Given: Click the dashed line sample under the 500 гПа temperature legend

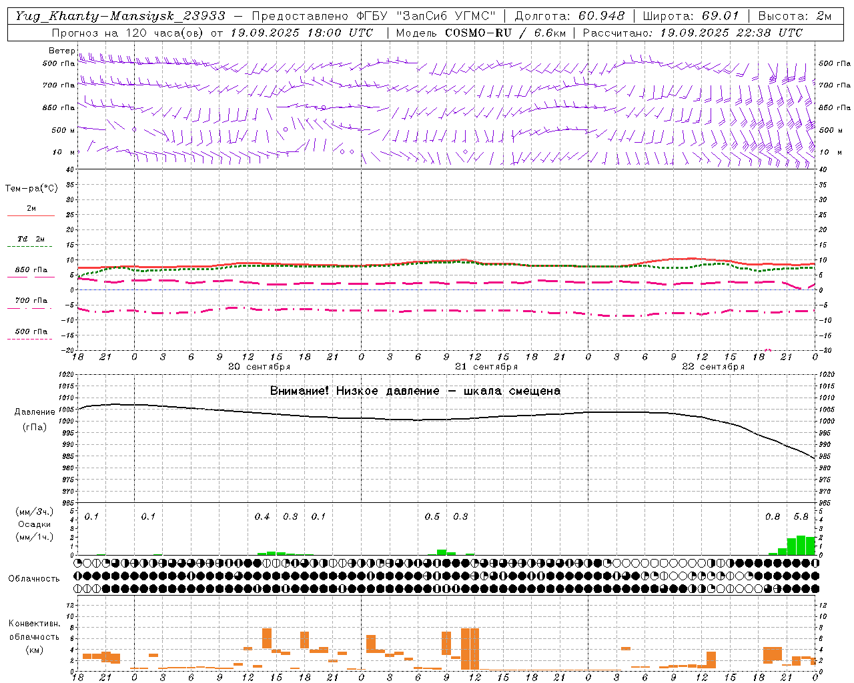Looking at the screenshot, I should (29, 339).
